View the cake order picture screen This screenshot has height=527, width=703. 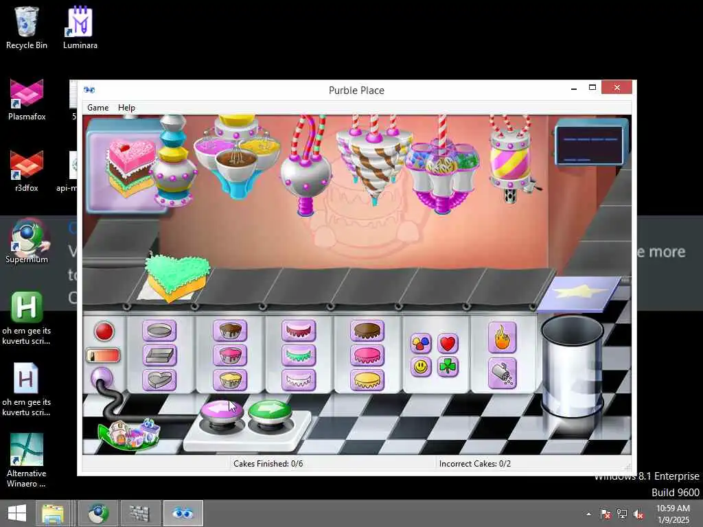click(126, 167)
